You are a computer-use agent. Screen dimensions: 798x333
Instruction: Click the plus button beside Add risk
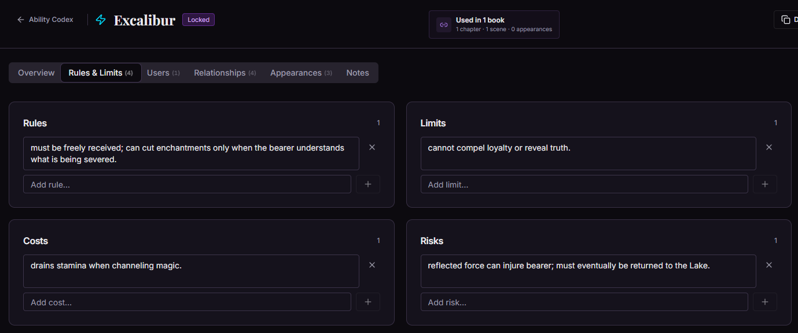pos(765,302)
